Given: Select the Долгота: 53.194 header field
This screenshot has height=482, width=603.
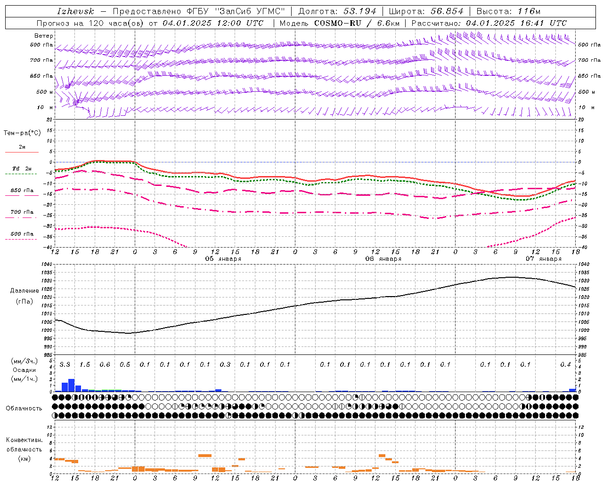Looking at the screenshot, I should 337,11.
